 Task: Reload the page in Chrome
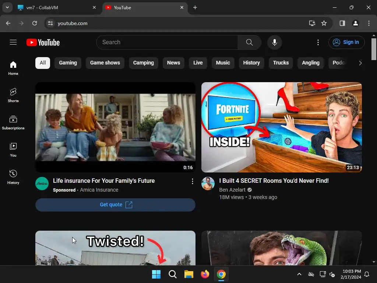point(35,23)
